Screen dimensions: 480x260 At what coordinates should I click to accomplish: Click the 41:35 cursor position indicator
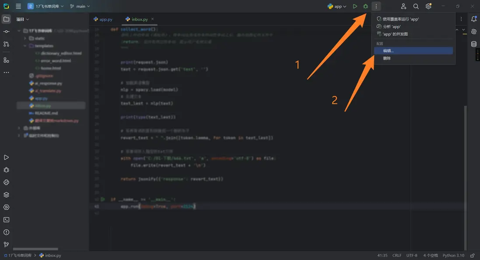pos(383,255)
